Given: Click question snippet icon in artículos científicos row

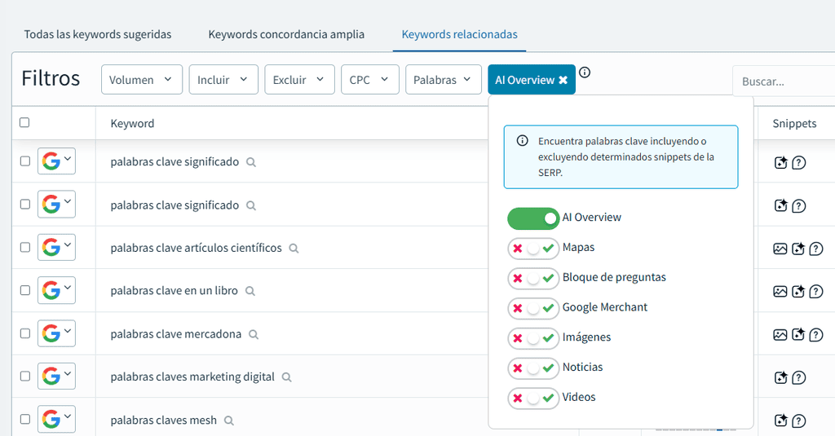Looking at the screenshot, I should pyautogui.click(x=815, y=249).
